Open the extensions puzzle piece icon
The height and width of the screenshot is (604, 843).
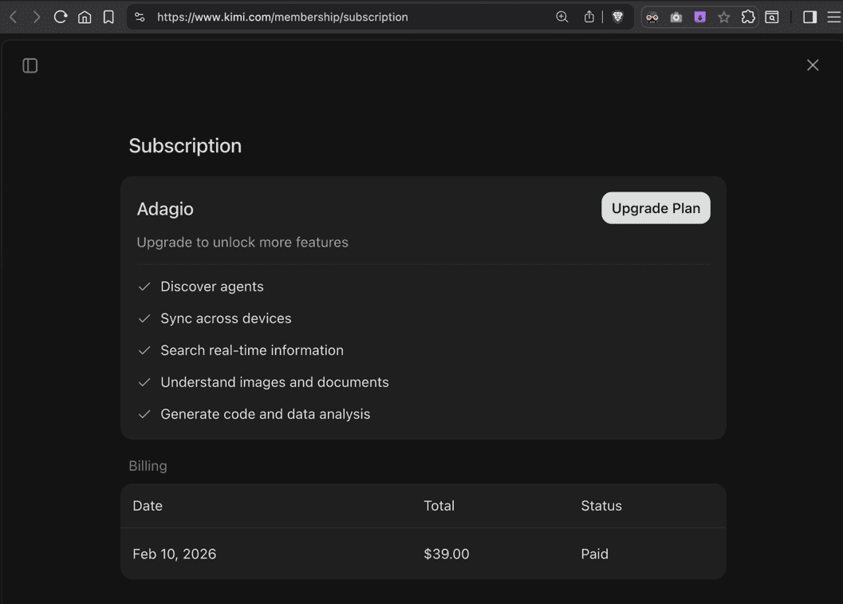(x=748, y=17)
